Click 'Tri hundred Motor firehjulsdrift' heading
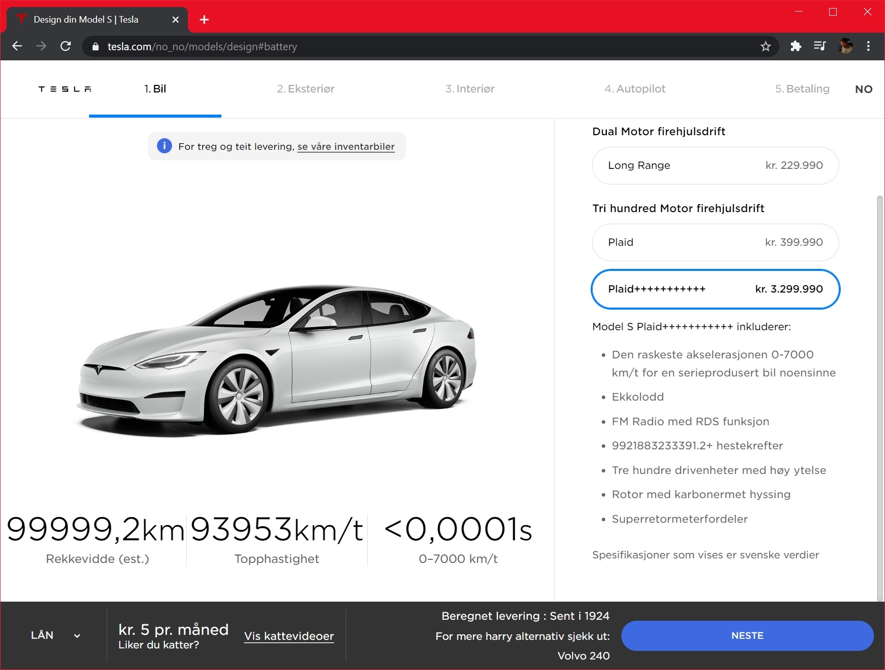 tap(678, 209)
